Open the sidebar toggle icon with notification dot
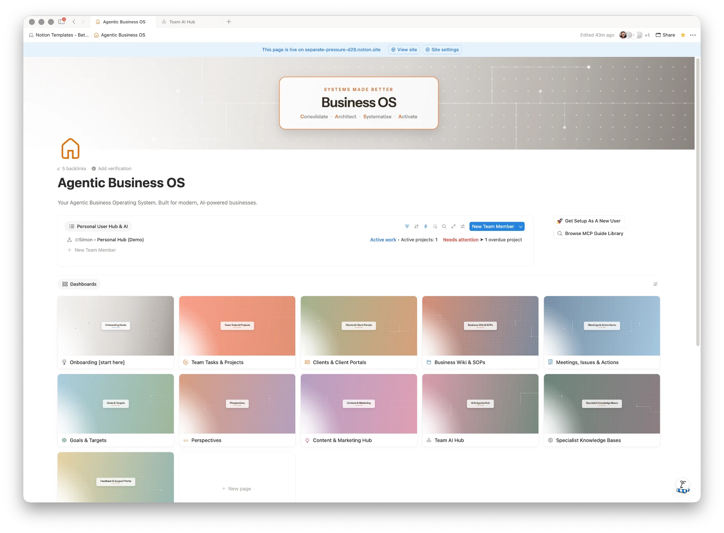Screen dimensions: 724x533 62,21
